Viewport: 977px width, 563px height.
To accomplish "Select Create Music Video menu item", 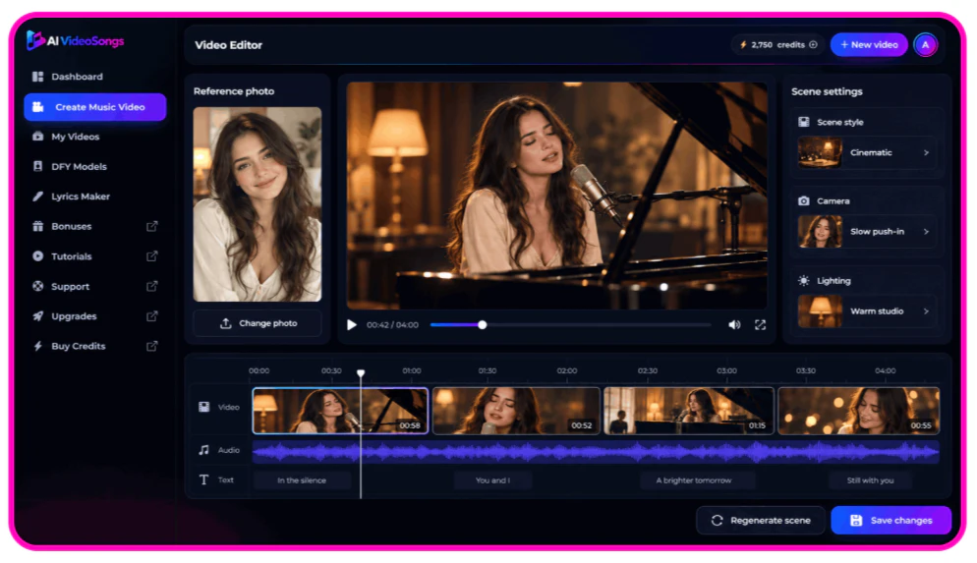I will (94, 107).
